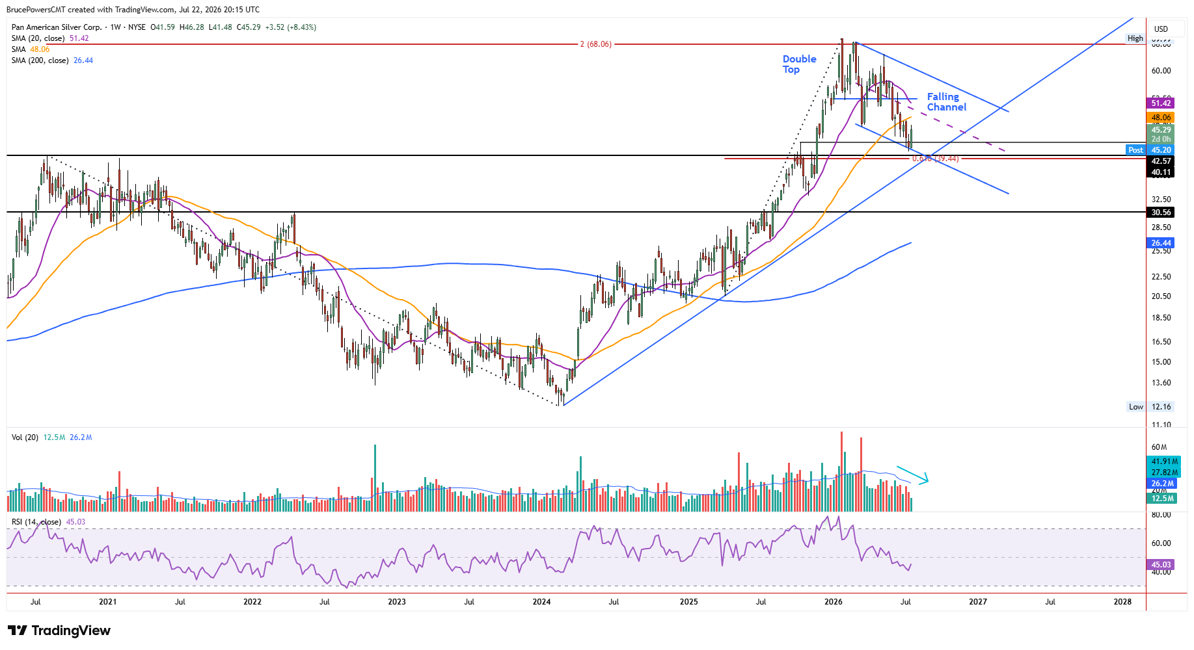Select the orange SMA 48.06 legend line
Viewport: 1194px width, 650px height.
point(31,49)
